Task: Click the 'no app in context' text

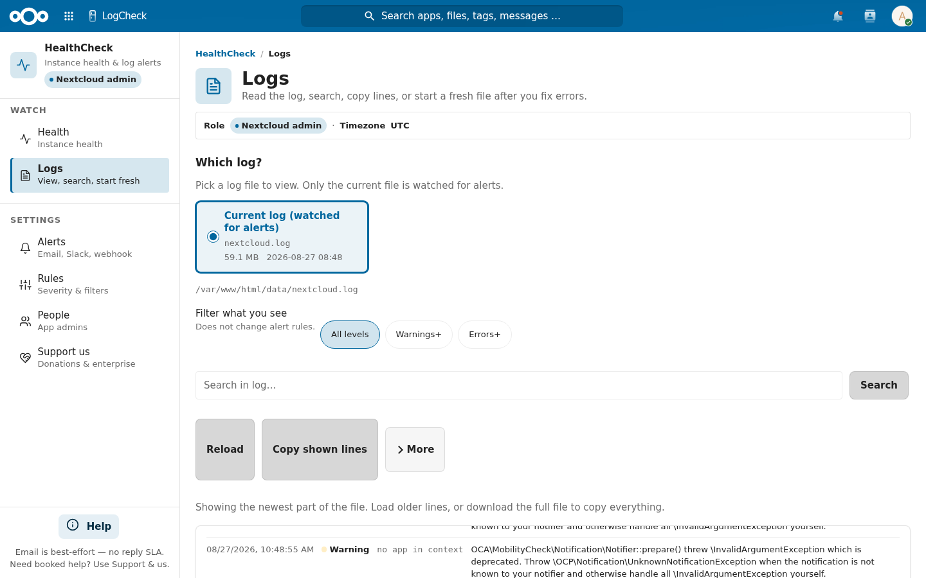Action: tap(420, 550)
